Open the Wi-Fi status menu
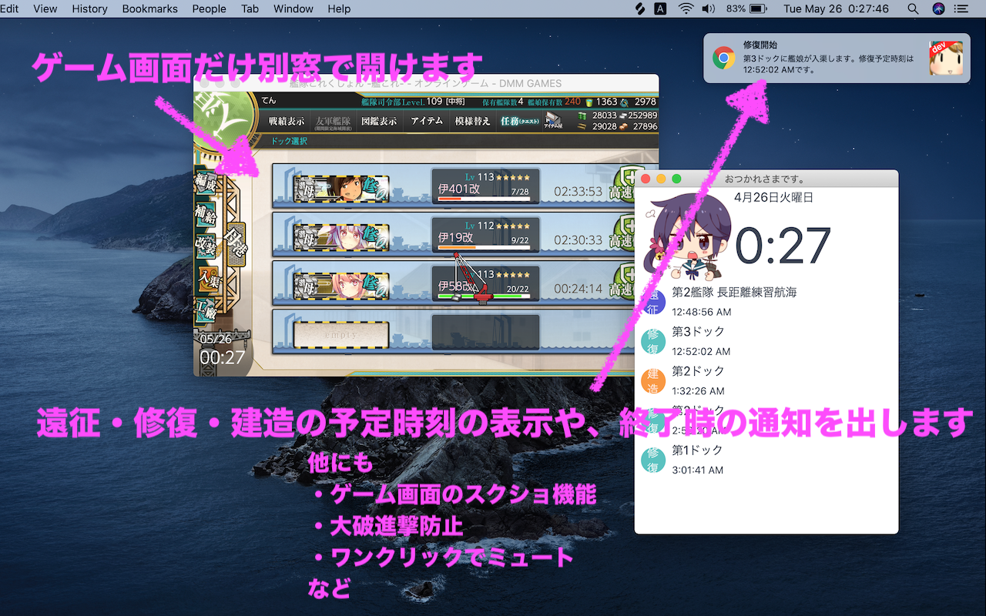This screenshot has width=986, height=616. pos(686,8)
